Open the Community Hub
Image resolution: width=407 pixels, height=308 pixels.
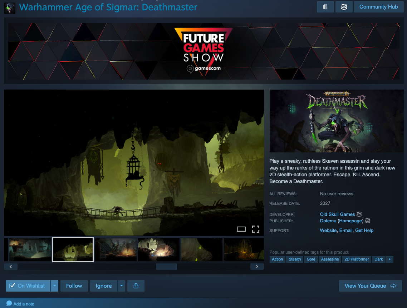378,7
